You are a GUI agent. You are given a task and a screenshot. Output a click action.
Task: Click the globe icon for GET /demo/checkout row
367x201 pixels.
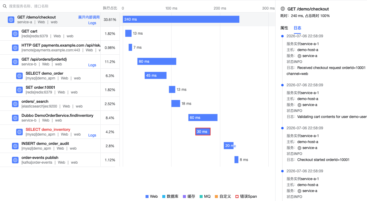coord(11,20)
